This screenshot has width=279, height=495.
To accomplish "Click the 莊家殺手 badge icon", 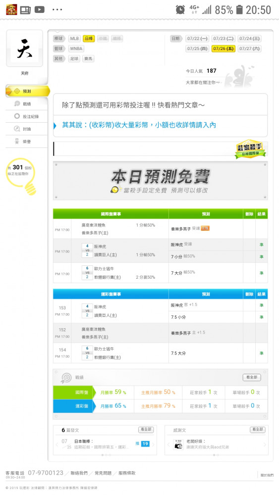I will 250,148.
